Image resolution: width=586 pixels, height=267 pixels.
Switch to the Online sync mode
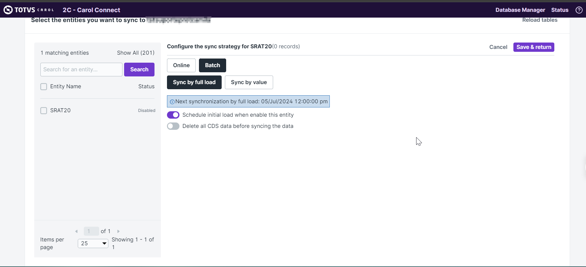click(181, 65)
